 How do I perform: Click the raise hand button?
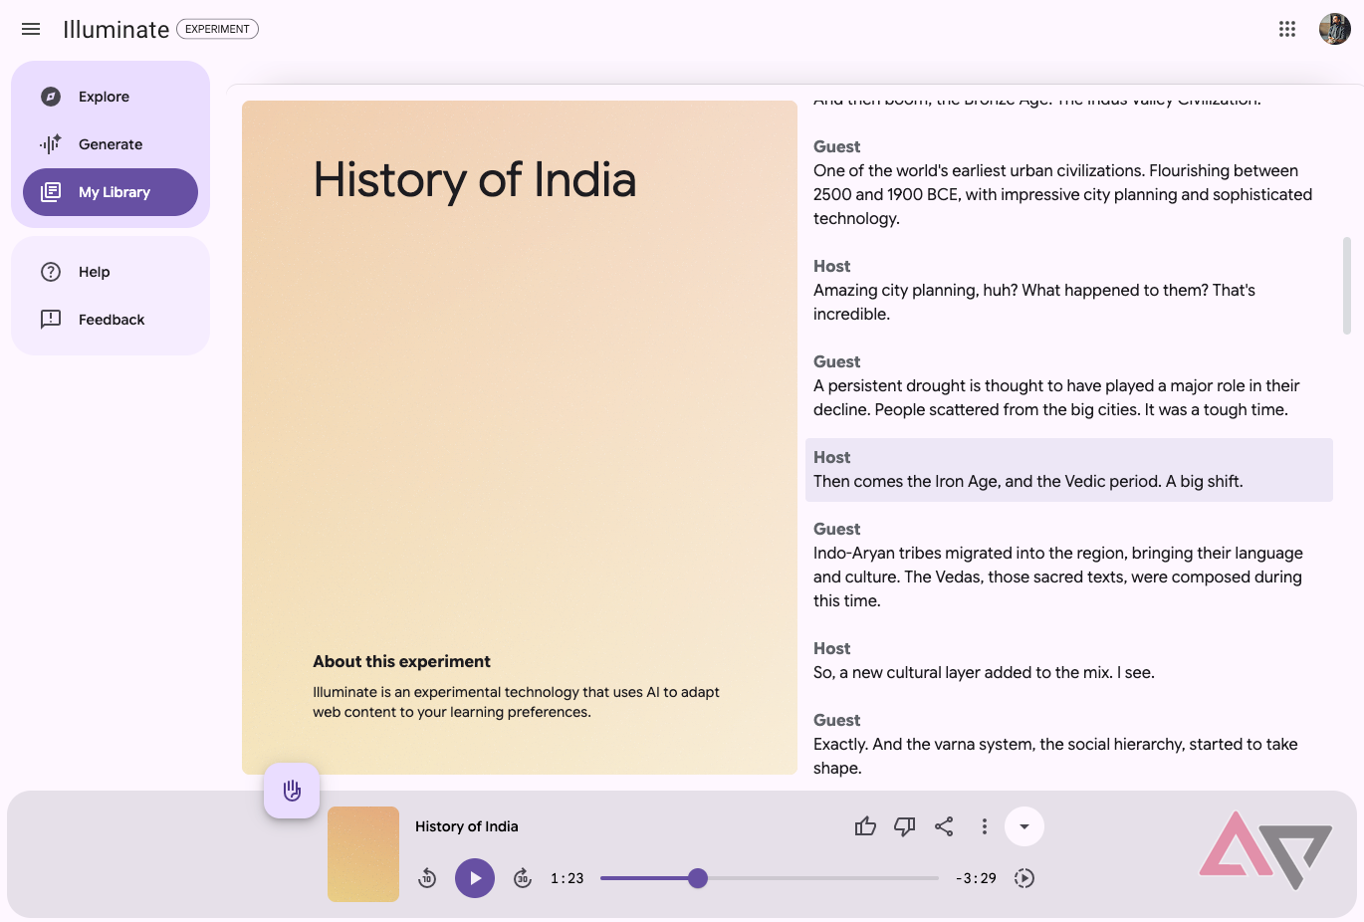click(292, 791)
